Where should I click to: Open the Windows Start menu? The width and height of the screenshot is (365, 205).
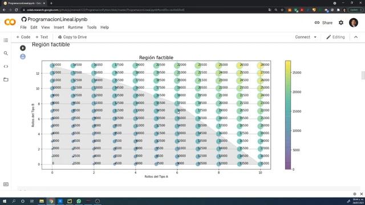[5, 201]
